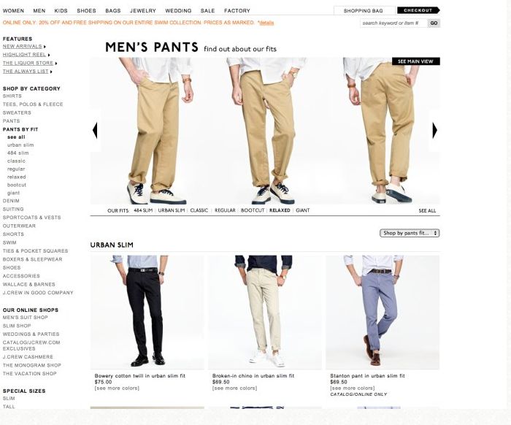The width and height of the screenshot is (511, 425).
Task: Click the GO search button
Action: 434,23
